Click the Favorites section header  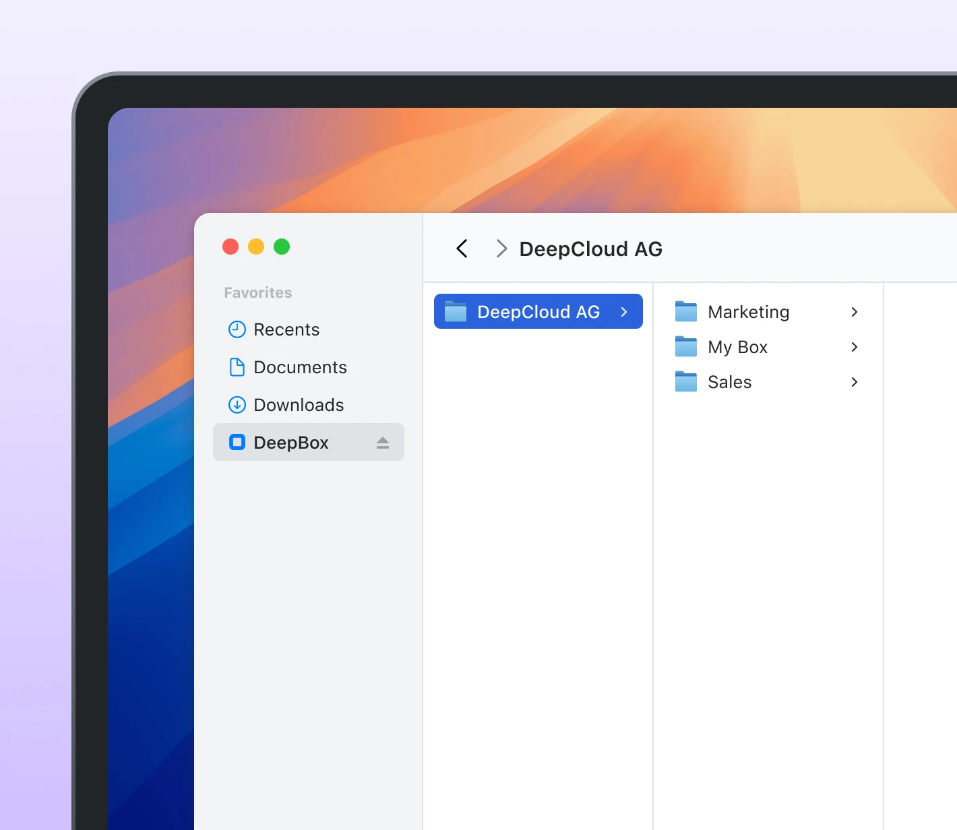point(258,292)
